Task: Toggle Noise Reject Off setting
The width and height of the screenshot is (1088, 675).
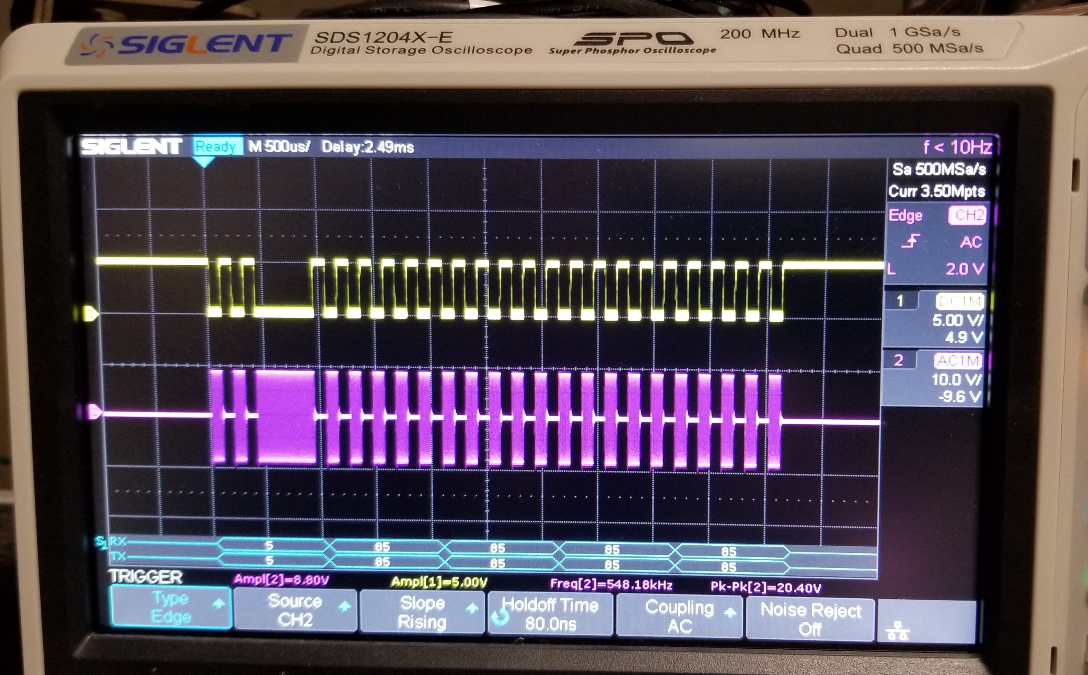Action: (810, 619)
